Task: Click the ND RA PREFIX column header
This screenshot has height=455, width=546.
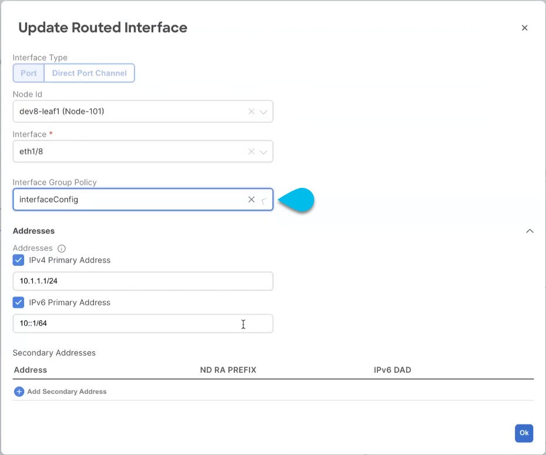Action: point(228,370)
